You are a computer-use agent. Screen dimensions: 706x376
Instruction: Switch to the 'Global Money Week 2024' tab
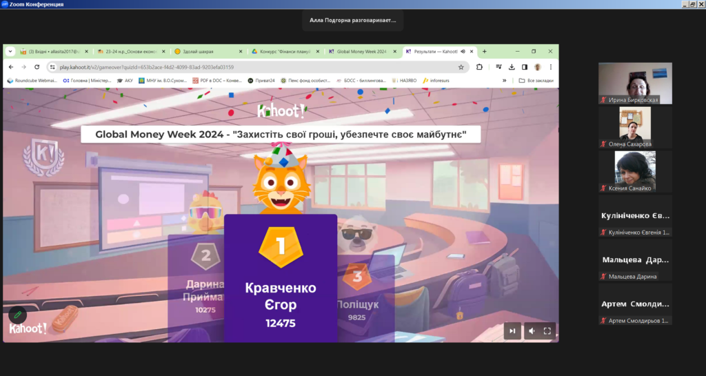363,51
